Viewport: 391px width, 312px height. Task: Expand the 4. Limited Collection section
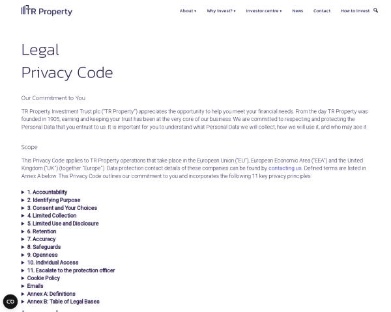pos(51,216)
